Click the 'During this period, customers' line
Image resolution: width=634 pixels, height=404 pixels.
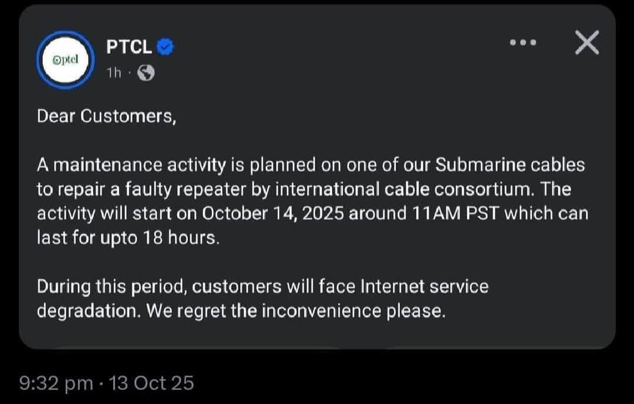click(158, 287)
